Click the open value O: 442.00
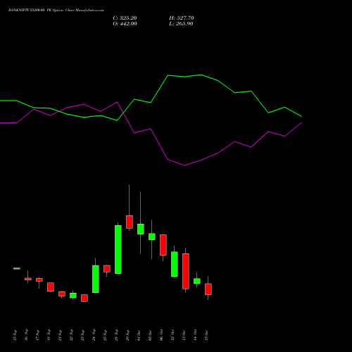 125,24
